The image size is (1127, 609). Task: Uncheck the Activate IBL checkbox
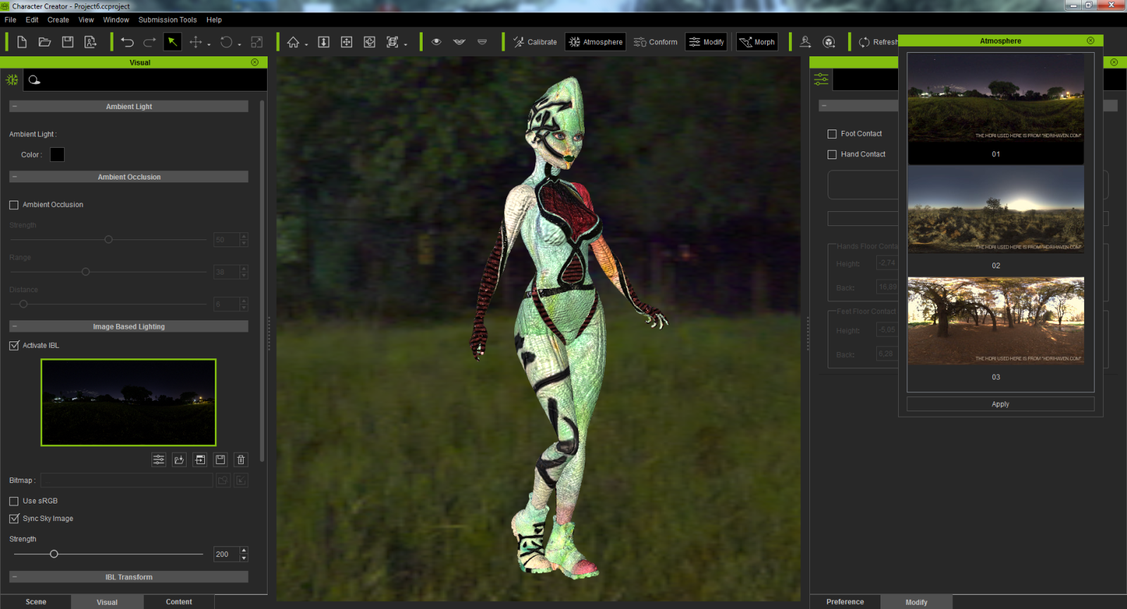[x=14, y=346]
